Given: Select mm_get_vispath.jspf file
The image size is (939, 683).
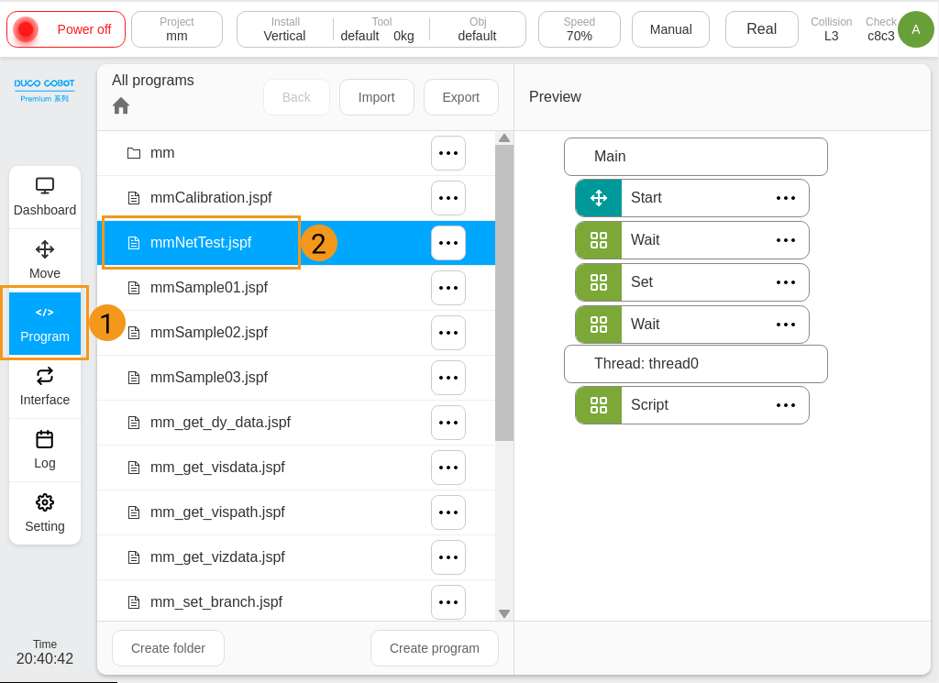Looking at the screenshot, I should (x=296, y=512).
